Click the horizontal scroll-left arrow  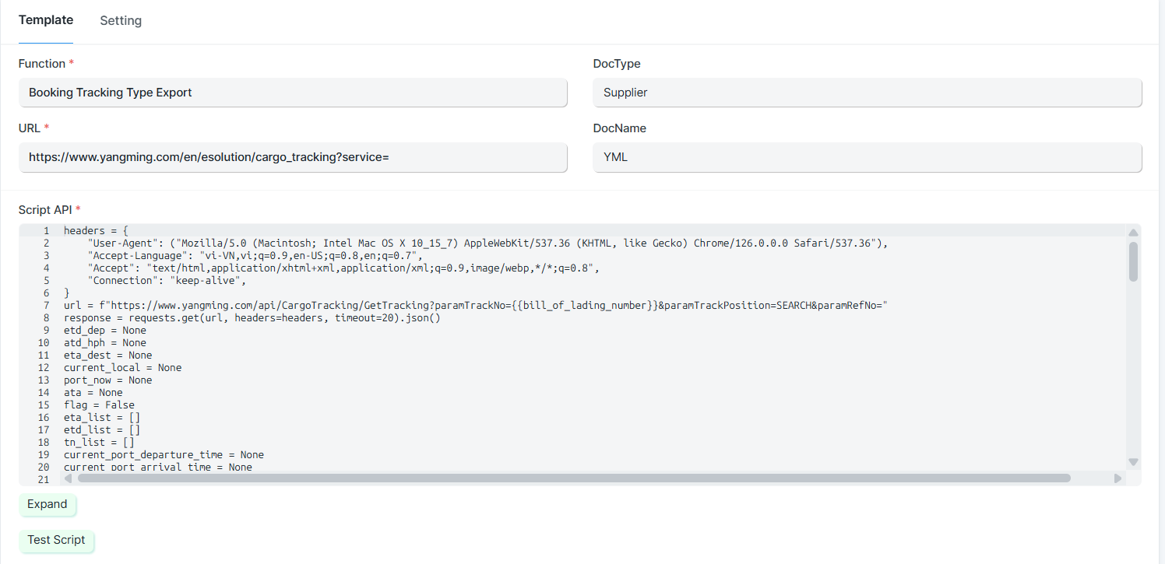click(68, 478)
